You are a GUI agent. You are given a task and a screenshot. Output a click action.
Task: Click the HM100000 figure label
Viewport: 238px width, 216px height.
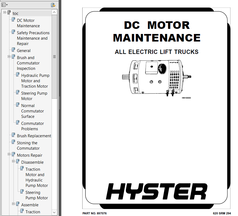click(186, 98)
